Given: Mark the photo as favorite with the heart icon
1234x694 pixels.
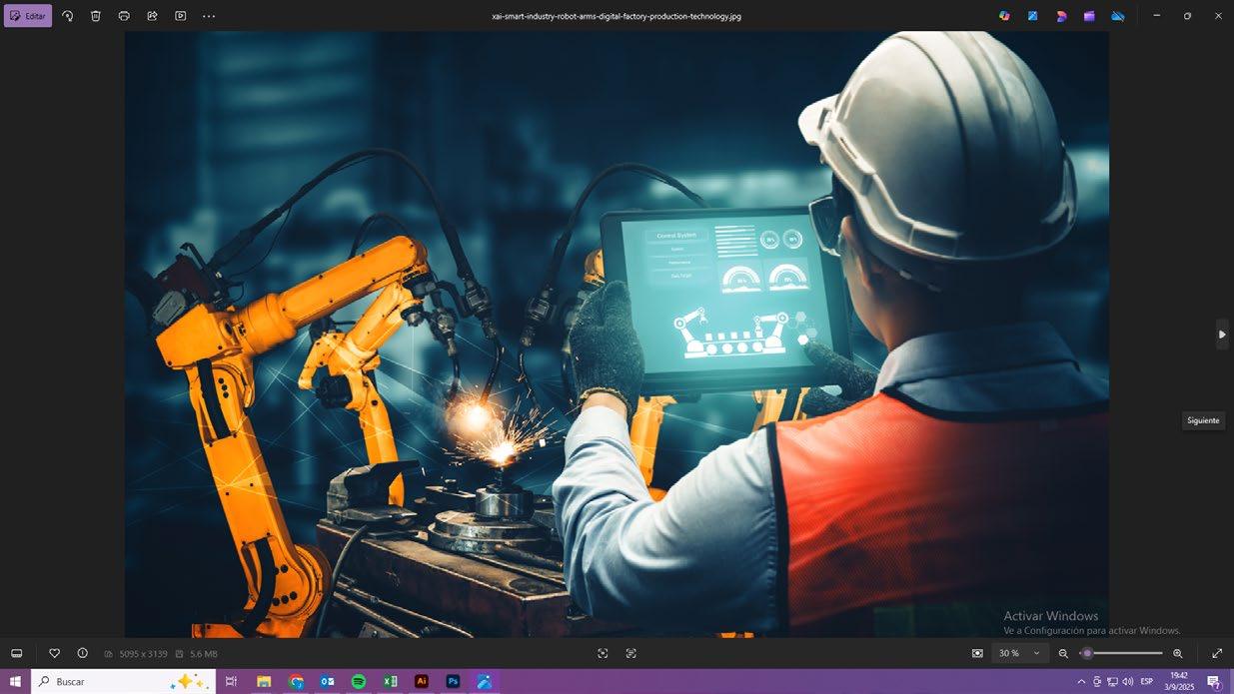Looking at the screenshot, I should pyautogui.click(x=54, y=653).
